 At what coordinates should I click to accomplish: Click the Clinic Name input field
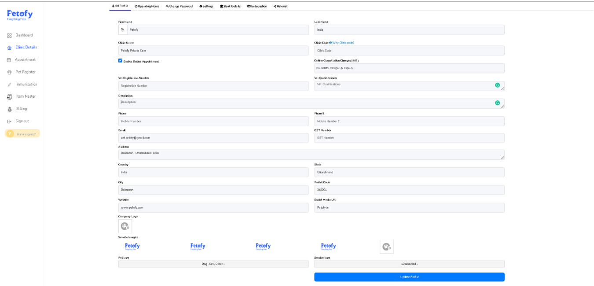pyautogui.click(x=213, y=51)
